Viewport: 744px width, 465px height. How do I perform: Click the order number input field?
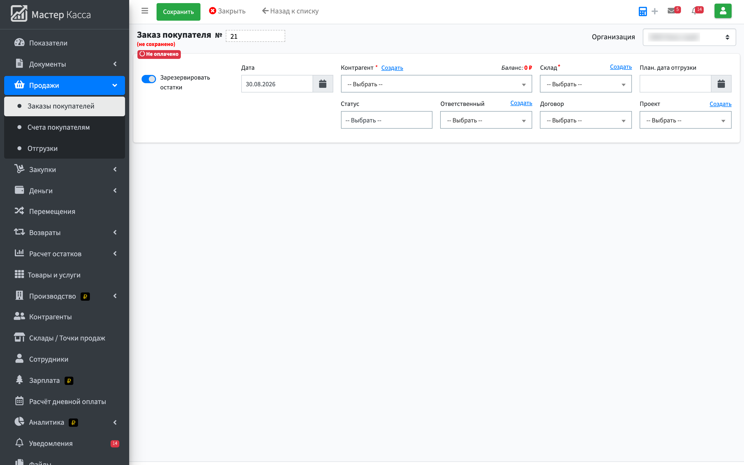tap(255, 36)
